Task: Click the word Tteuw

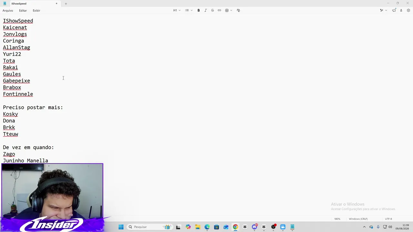Action: point(10,134)
